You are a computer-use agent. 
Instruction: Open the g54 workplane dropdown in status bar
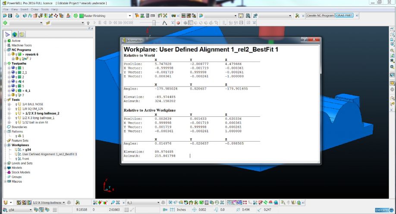pos(31,209)
